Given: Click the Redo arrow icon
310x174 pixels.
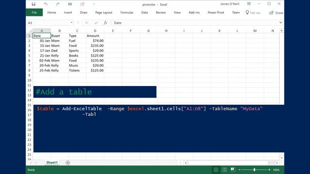Looking at the screenshot, I should 58,4.
